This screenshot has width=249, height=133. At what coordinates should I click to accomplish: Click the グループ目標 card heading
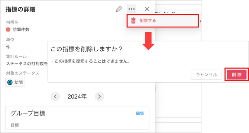(28, 113)
